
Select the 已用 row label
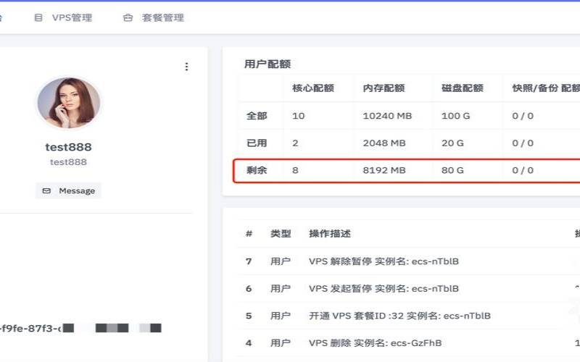click(x=257, y=143)
